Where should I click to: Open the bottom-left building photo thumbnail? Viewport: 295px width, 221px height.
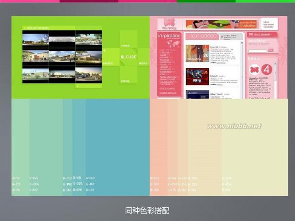(x=35, y=74)
